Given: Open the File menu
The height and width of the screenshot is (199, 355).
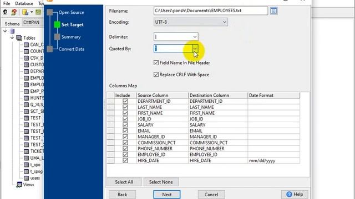Looking at the screenshot, I should [7, 3].
